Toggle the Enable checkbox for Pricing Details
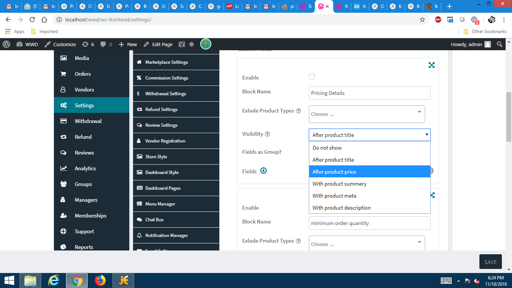This screenshot has height=288, width=512. [312, 76]
